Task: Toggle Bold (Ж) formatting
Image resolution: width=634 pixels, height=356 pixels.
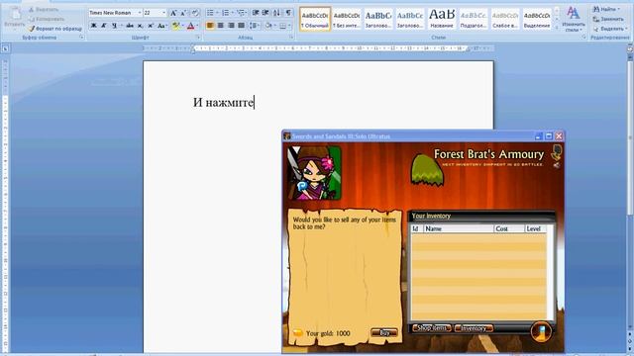Action: [x=93, y=26]
